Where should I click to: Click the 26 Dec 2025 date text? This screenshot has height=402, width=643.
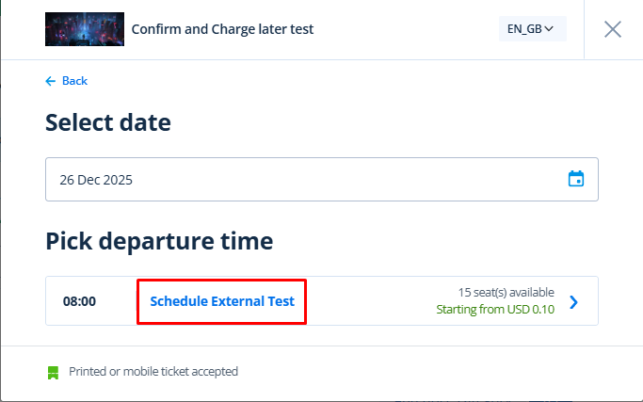pos(96,179)
